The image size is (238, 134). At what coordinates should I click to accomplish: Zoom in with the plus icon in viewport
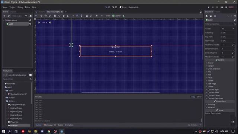point(50,22)
